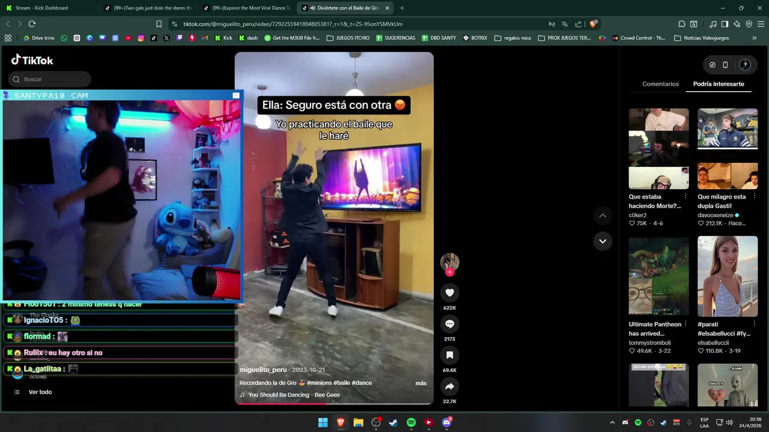Open the #minions hashtag
Screen dimensions: 769x432
321,383
